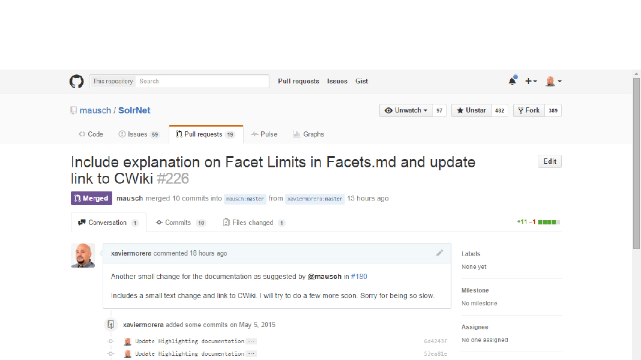Screen dimensions: 641x360
Task: Open xaviermorera's large avatar thumbnail
Action: [x=83, y=256]
